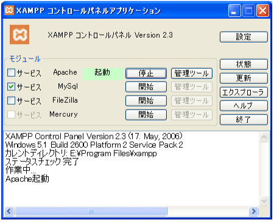Image resolution: width=274 pixels, height=222 pixels.
Task: Start FileZilla with its 開始 button
Action: tap(146, 101)
